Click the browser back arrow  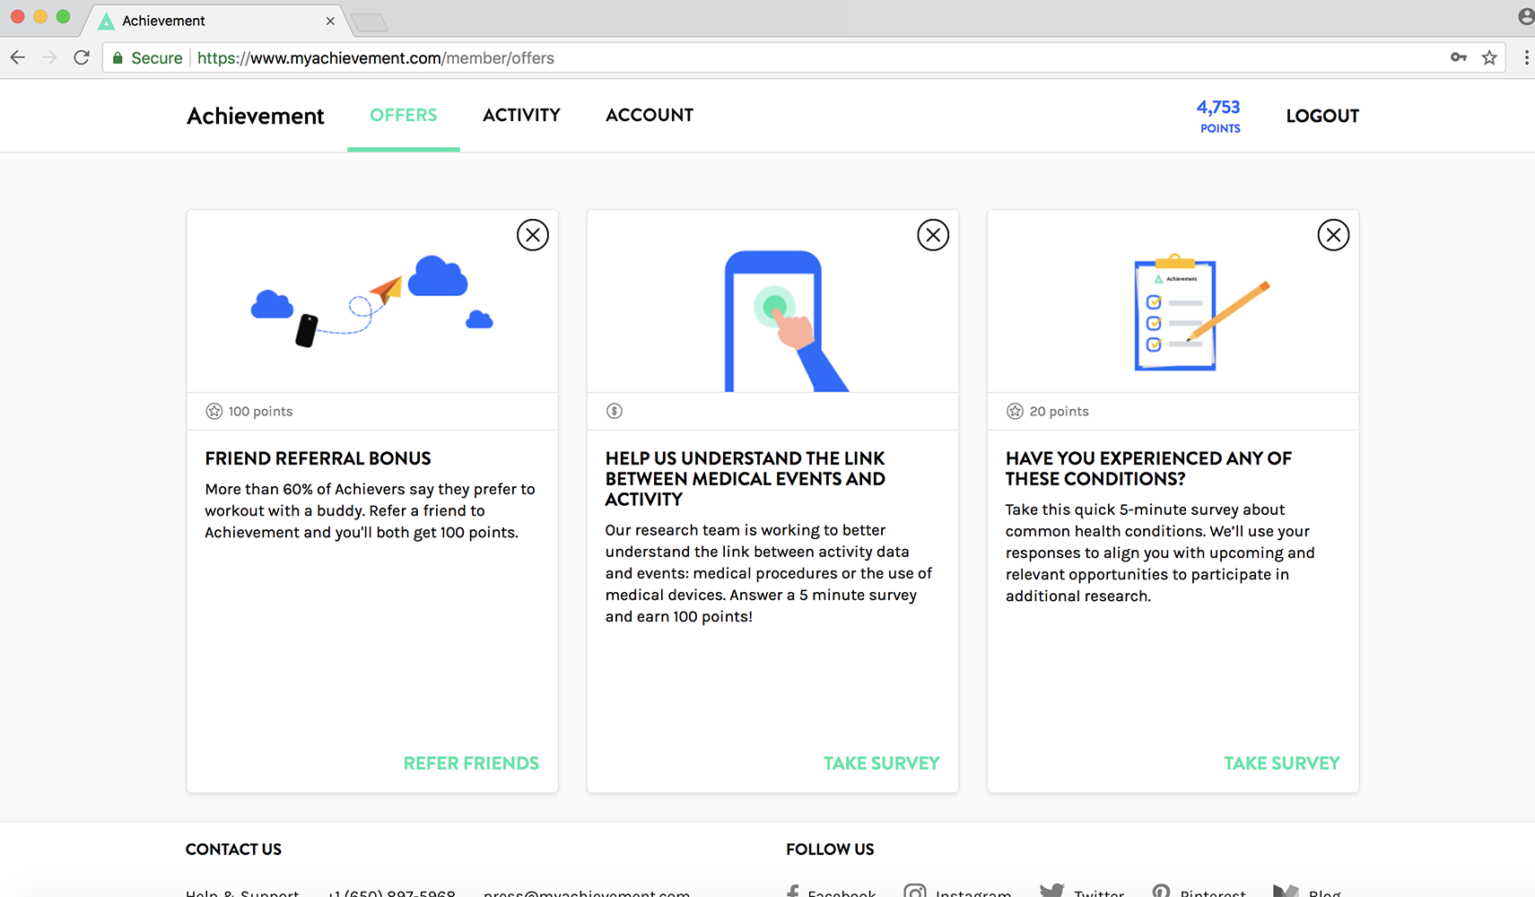(18, 57)
